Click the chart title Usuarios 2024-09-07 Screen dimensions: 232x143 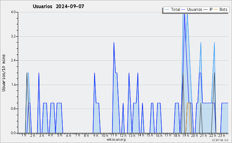click(58, 7)
